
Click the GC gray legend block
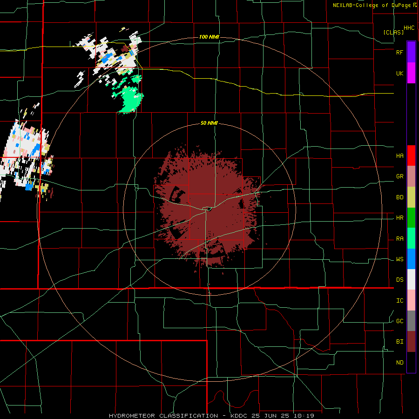(411, 321)
